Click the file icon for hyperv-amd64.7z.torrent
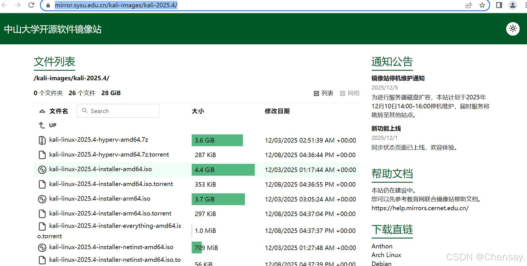The width and height of the screenshot is (527, 266). tap(42, 155)
